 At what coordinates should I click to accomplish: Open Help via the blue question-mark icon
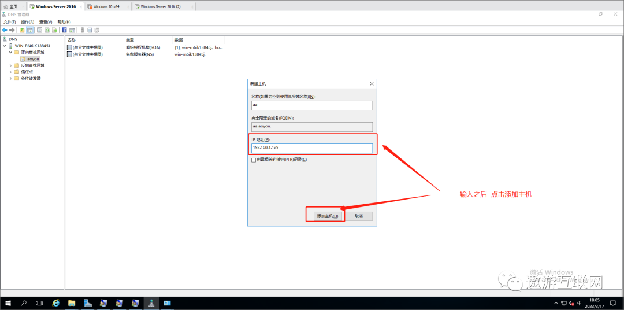(65, 30)
